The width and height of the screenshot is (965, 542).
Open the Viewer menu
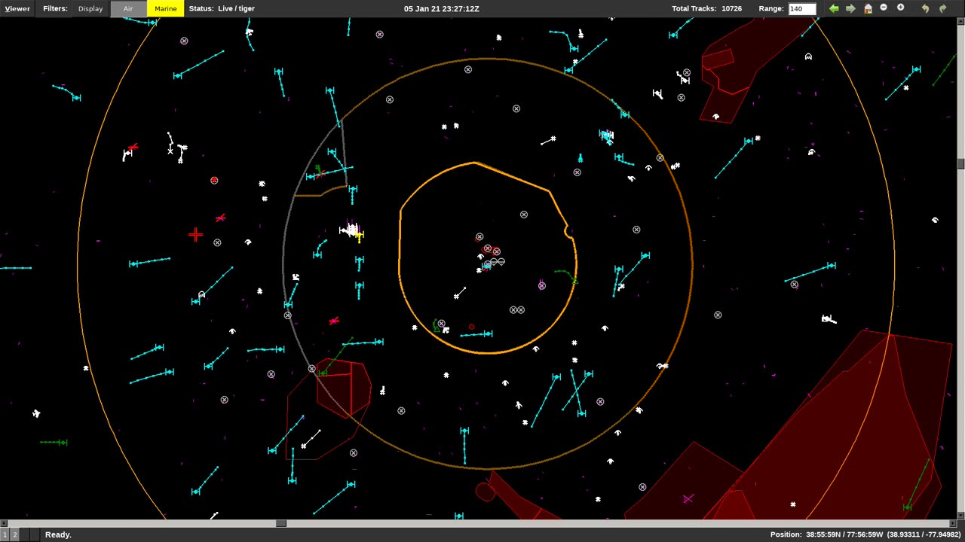tap(17, 8)
